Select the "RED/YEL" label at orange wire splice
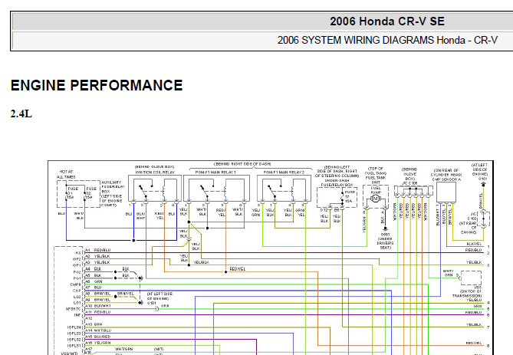Viewport: 513px width, 355px height. pos(238,269)
